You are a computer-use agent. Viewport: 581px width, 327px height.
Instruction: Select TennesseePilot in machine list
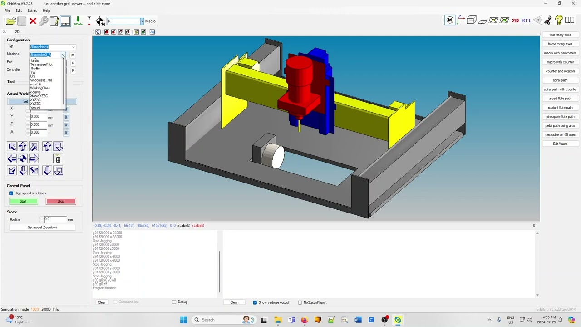click(41, 64)
